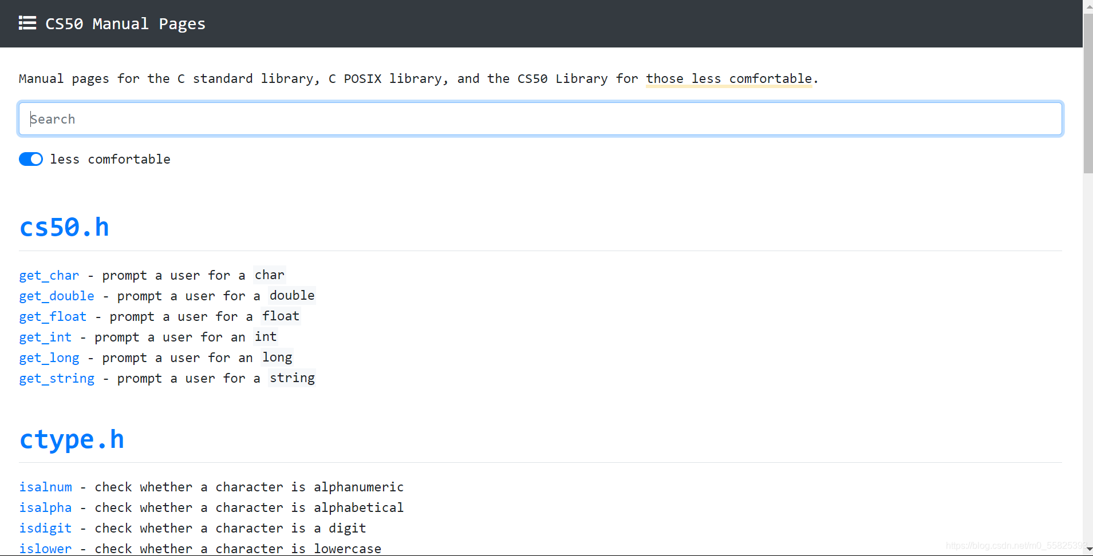Image resolution: width=1093 pixels, height=556 pixels.
Task: Open the get_float manual page
Action: 53,316
